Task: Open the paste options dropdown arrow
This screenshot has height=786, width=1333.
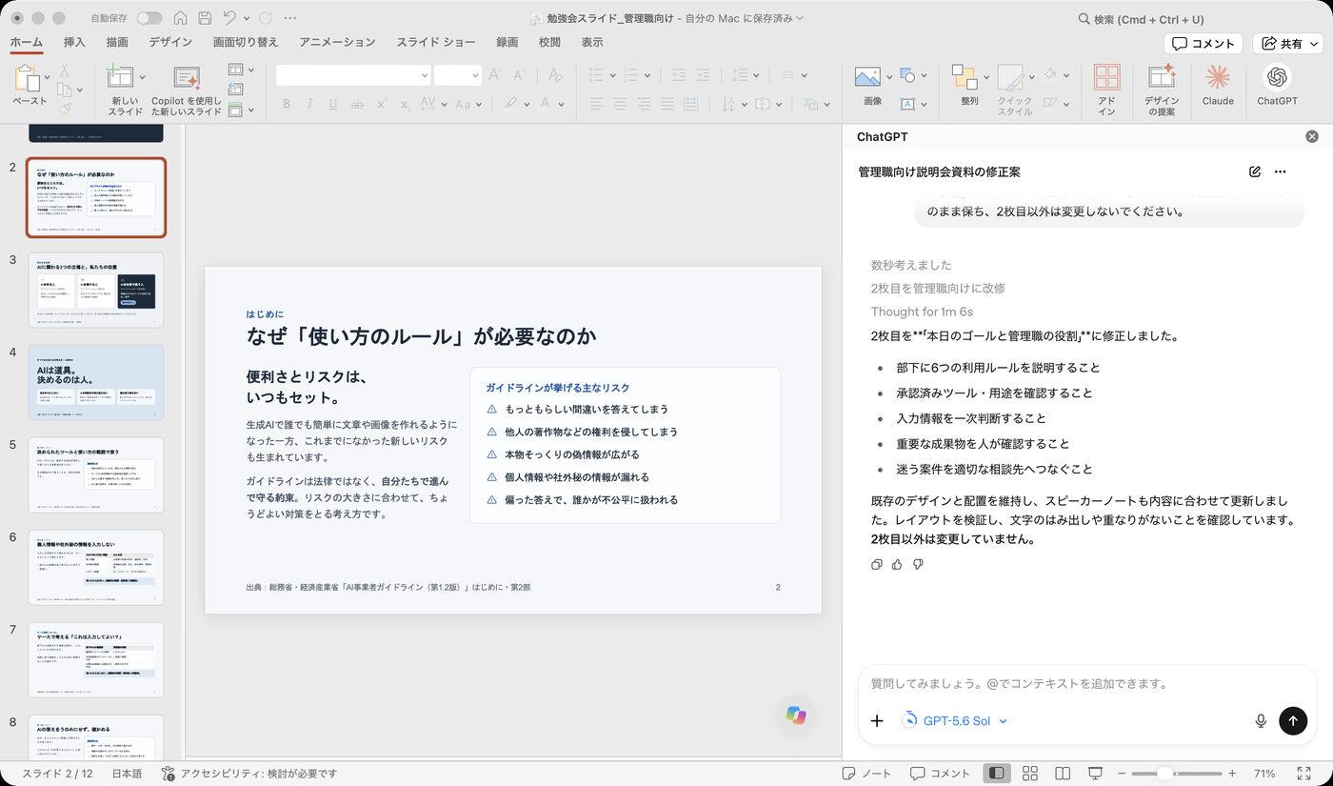Action: 46,76
